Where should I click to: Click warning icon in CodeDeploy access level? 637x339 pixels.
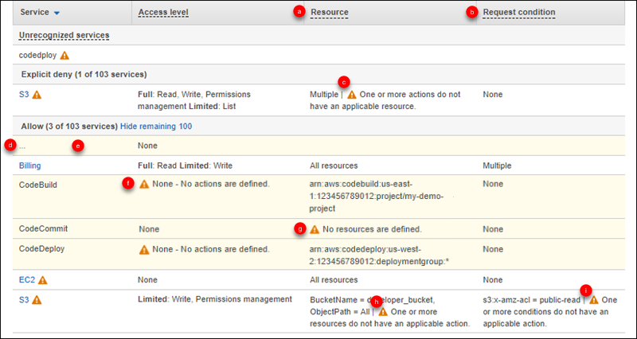(x=144, y=248)
